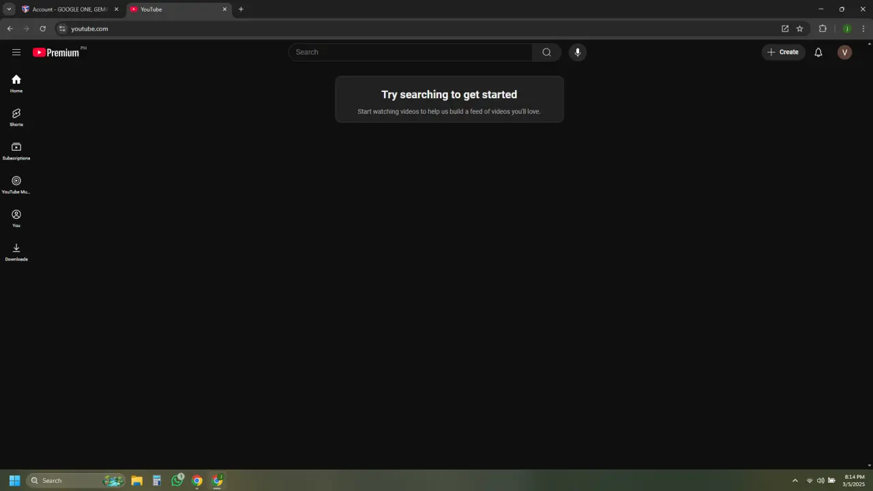Click the address bar URL youtube.com
Screen dimensions: 873x491
click(89, 29)
